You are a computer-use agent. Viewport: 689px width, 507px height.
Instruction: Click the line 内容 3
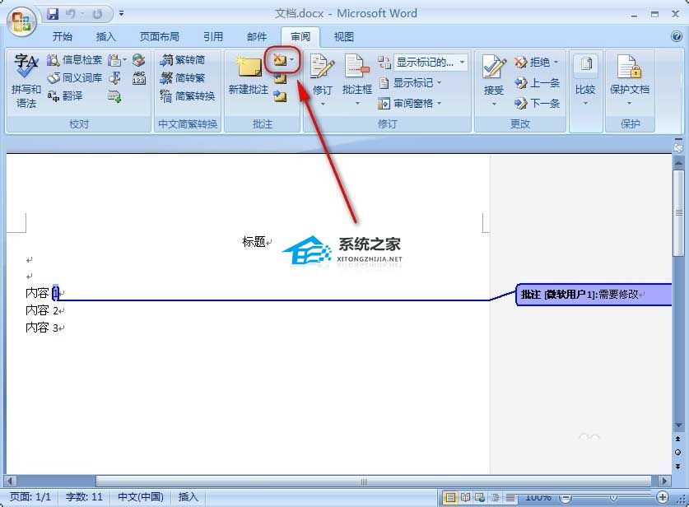(x=42, y=328)
